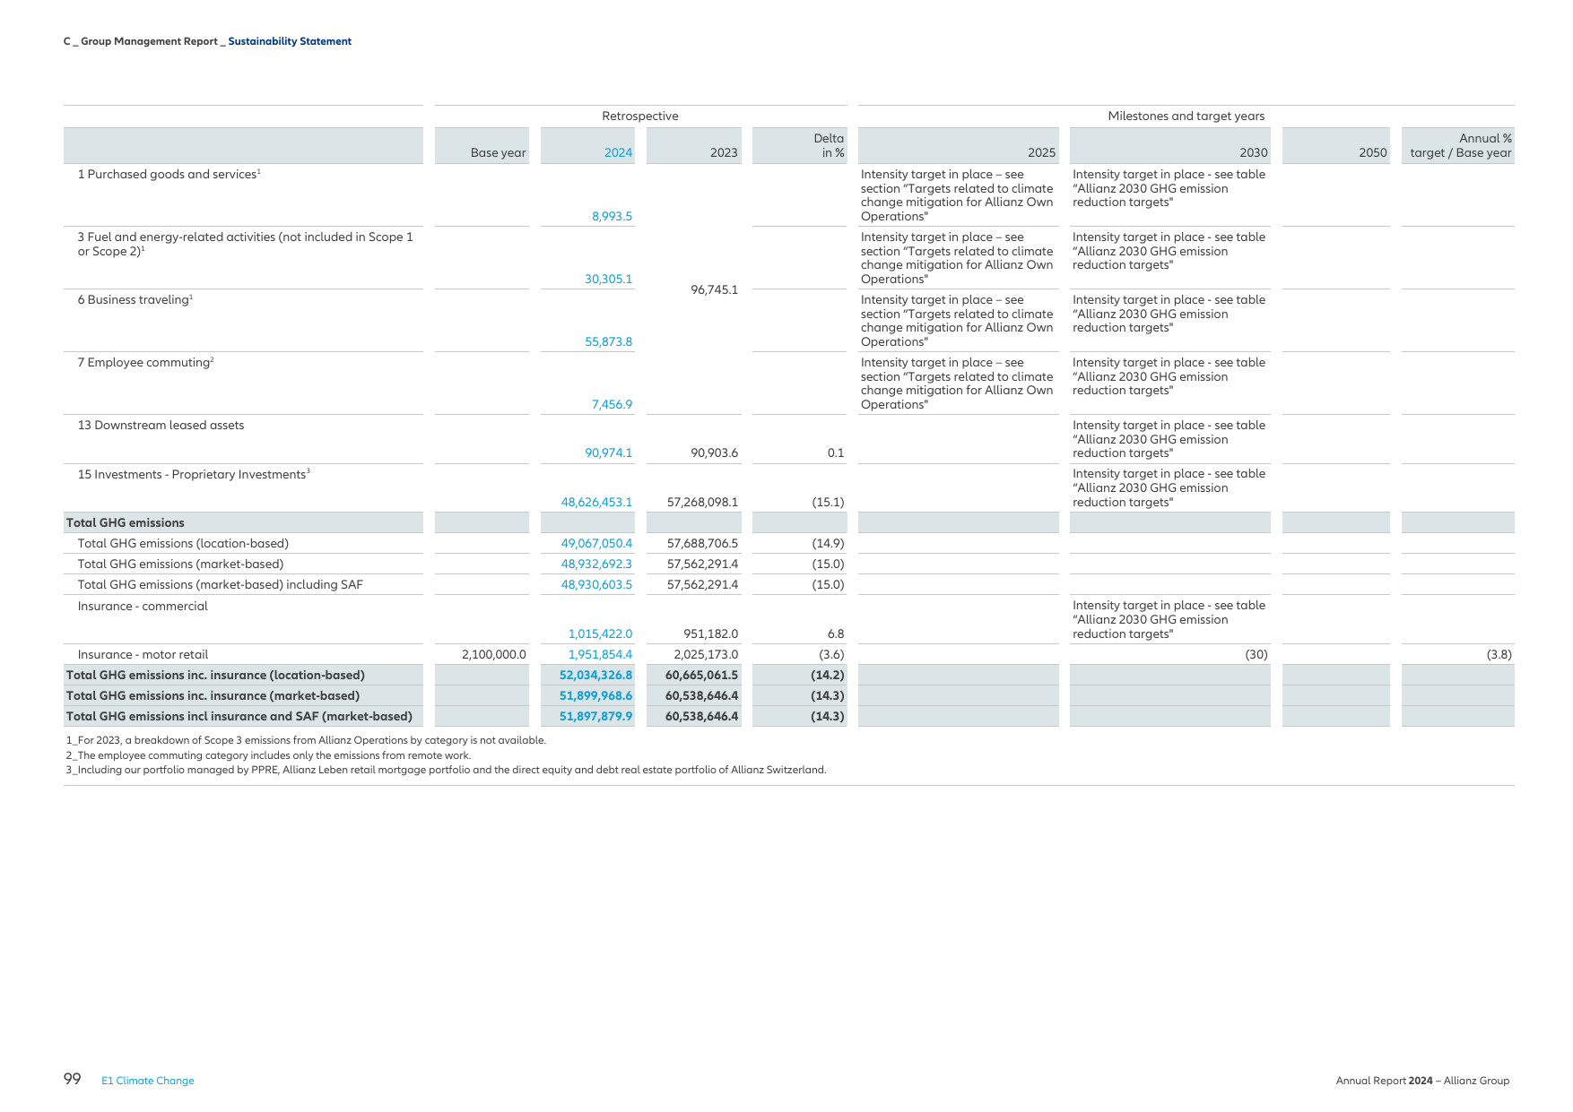Click the value 49,067,050.4
1573x1112 pixels.
click(x=596, y=543)
